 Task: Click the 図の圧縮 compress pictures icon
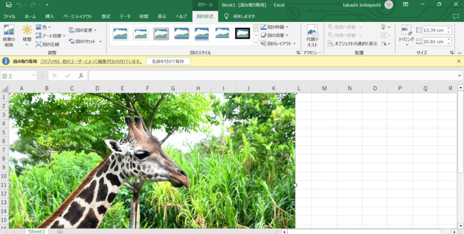47,44
